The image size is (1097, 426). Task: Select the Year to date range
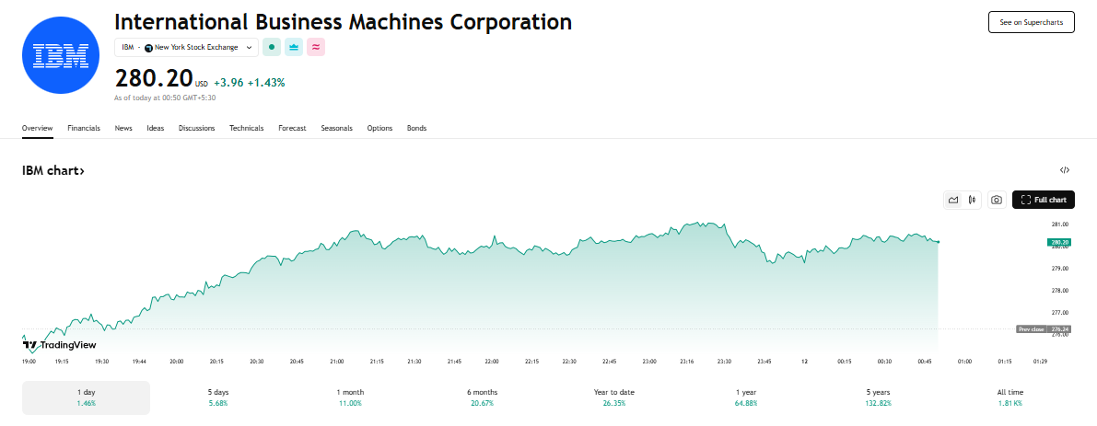click(x=614, y=398)
